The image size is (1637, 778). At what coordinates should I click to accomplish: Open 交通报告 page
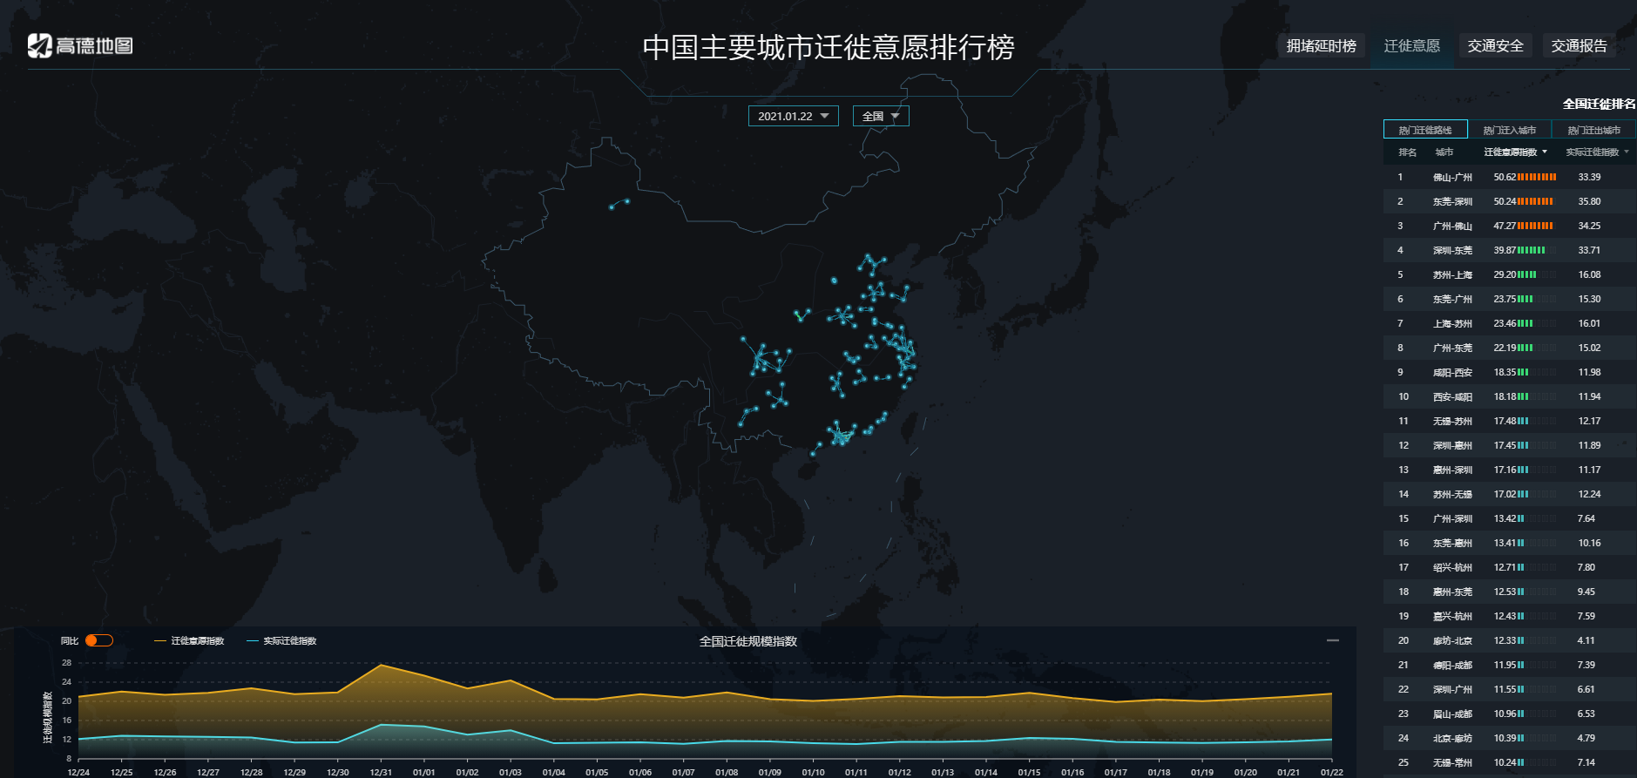[1579, 46]
